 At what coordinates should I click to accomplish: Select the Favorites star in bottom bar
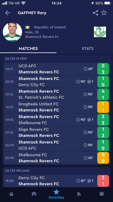[56, 194]
